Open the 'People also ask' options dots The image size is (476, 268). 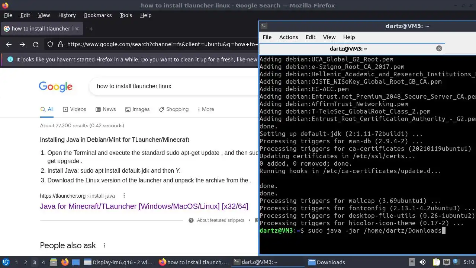[x=104, y=246]
